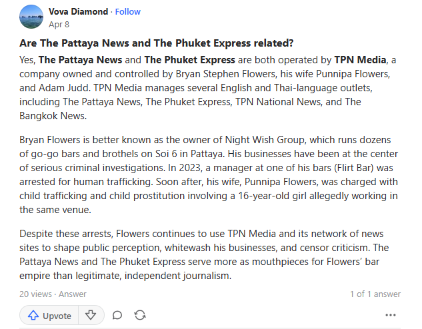This screenshot has height=329, width=422.
Task: Open Vova Diamond's profile avatar
Action: 31,17
